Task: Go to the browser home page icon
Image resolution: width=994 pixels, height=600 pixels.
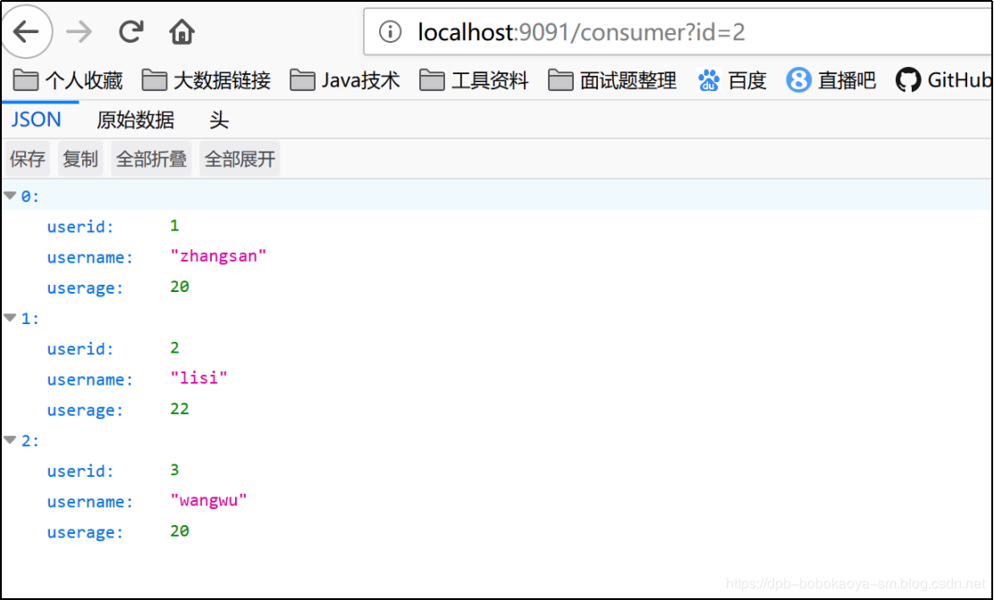Action: (181, 31)
